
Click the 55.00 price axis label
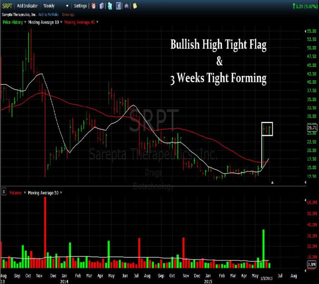pyautogui.click(x=311, y=31)
